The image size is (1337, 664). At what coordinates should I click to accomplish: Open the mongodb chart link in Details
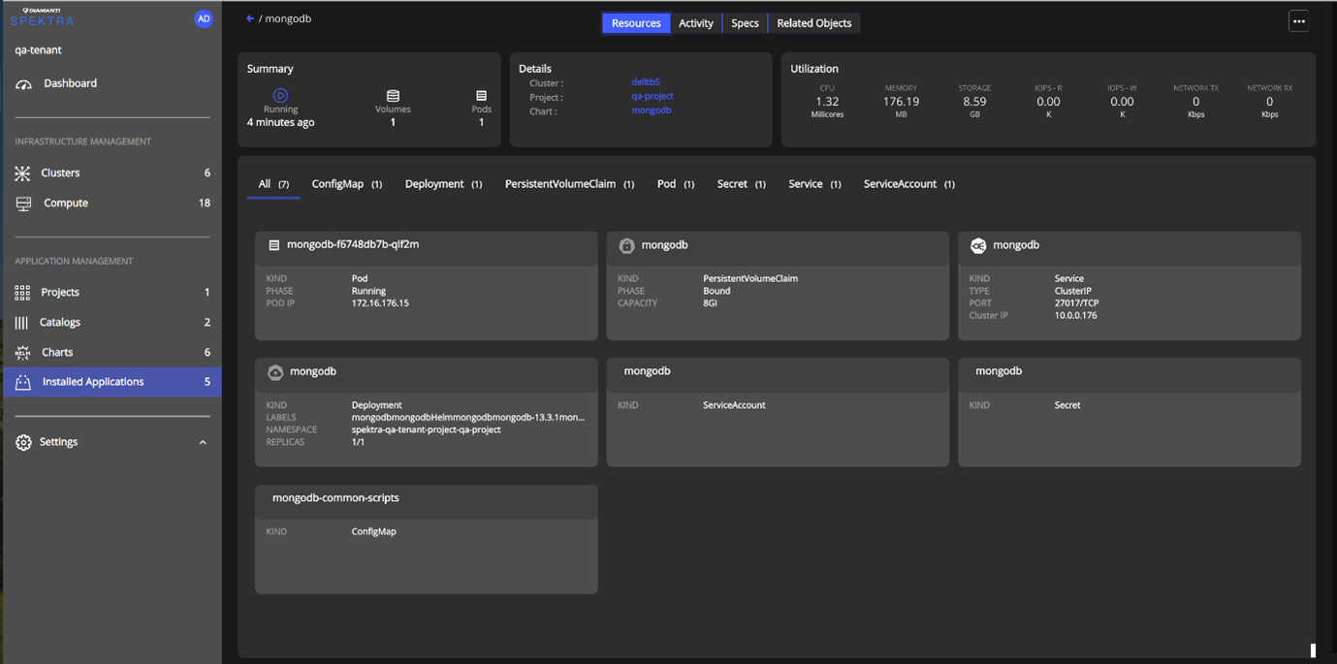pyautogui.click(x=652, y=111)
